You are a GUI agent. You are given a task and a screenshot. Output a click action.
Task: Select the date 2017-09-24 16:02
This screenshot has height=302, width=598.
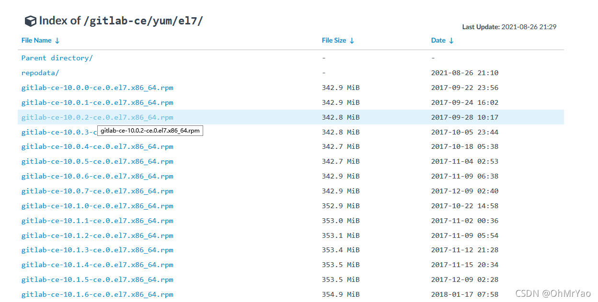coord(465,102)
